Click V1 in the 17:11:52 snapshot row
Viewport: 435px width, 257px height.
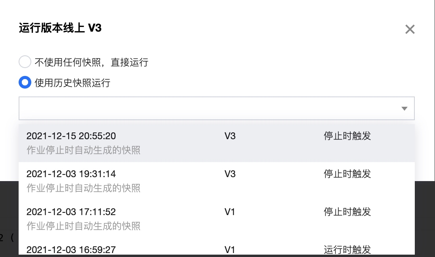tap(230, 212)
